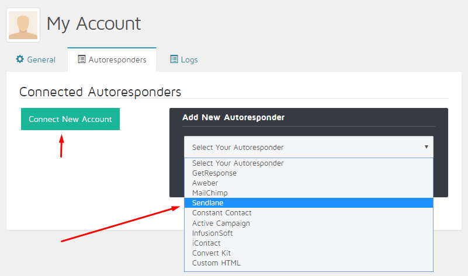Open the Select Your Autoresponder combo box
This screenshot has width=468, height=276.
(308, 147)
